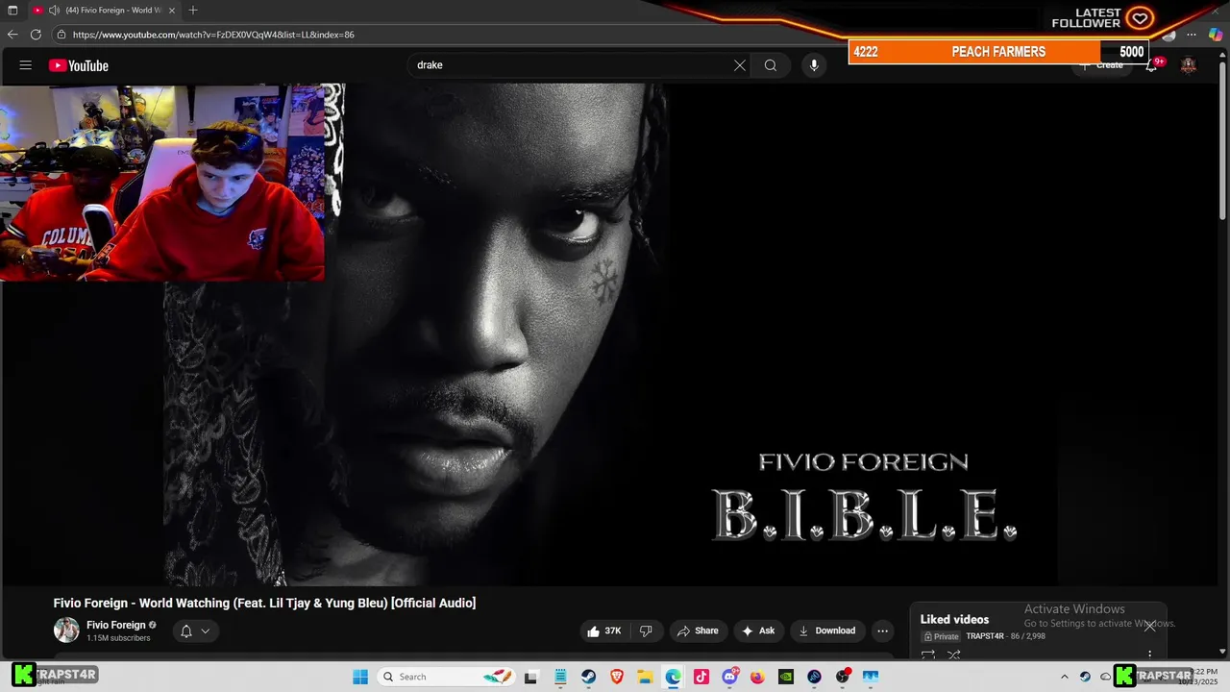
Task: Reload the page in the browser
Action: [36, 35]
